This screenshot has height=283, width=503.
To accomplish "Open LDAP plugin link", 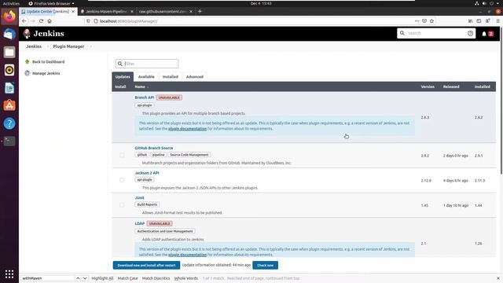I will pyautogui.click(x=140, y=223).
